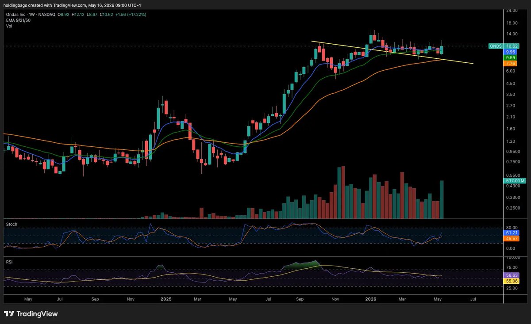531x324 pixels.
Task: Click the 6.00 price axis label
Action: 511,71
